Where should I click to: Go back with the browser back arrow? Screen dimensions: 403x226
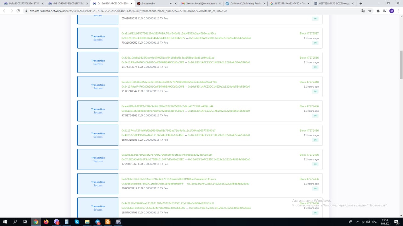(x=5, y=11)
